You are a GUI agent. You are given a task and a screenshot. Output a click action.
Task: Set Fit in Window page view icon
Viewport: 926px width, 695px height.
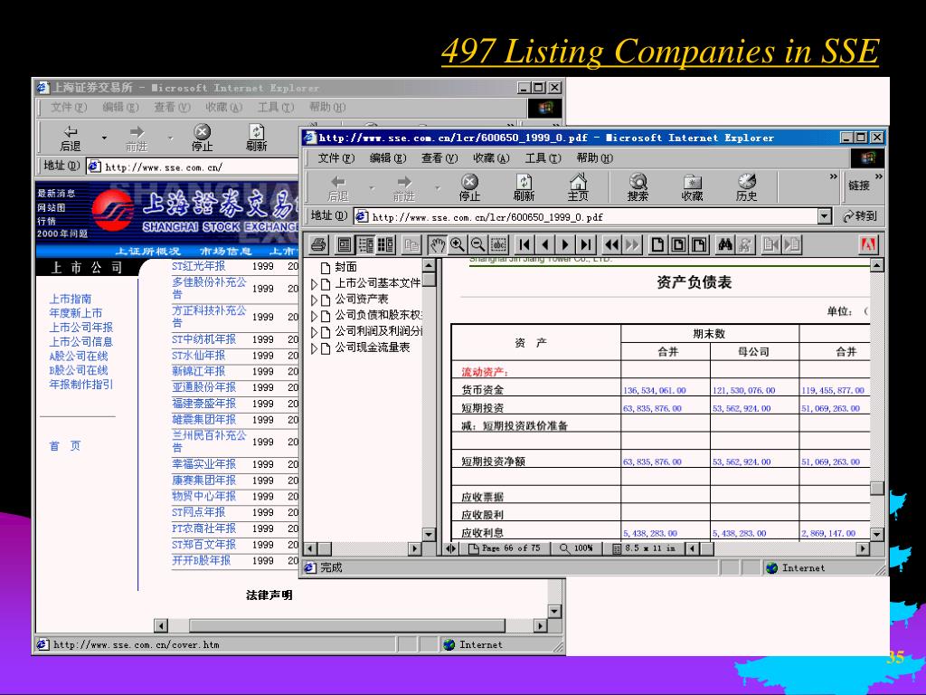tap(678, 244)
